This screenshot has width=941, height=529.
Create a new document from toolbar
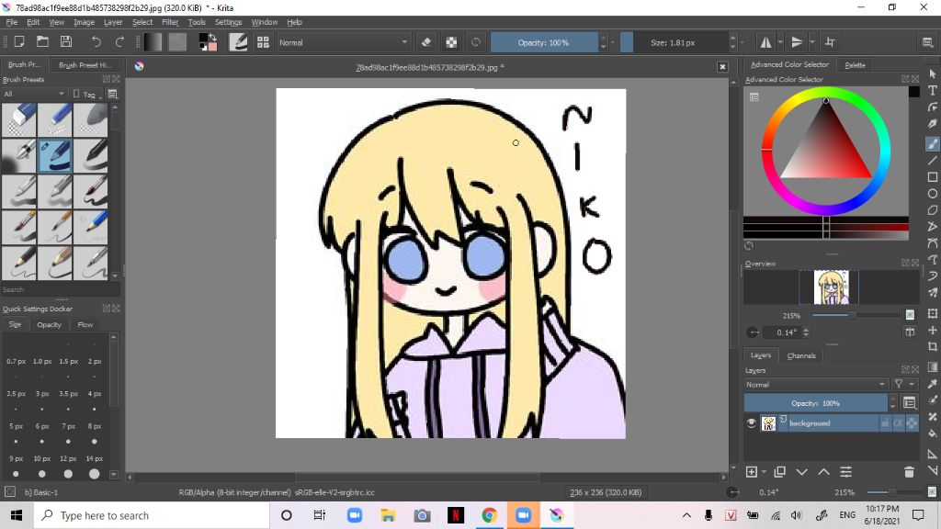pos(19,42)
